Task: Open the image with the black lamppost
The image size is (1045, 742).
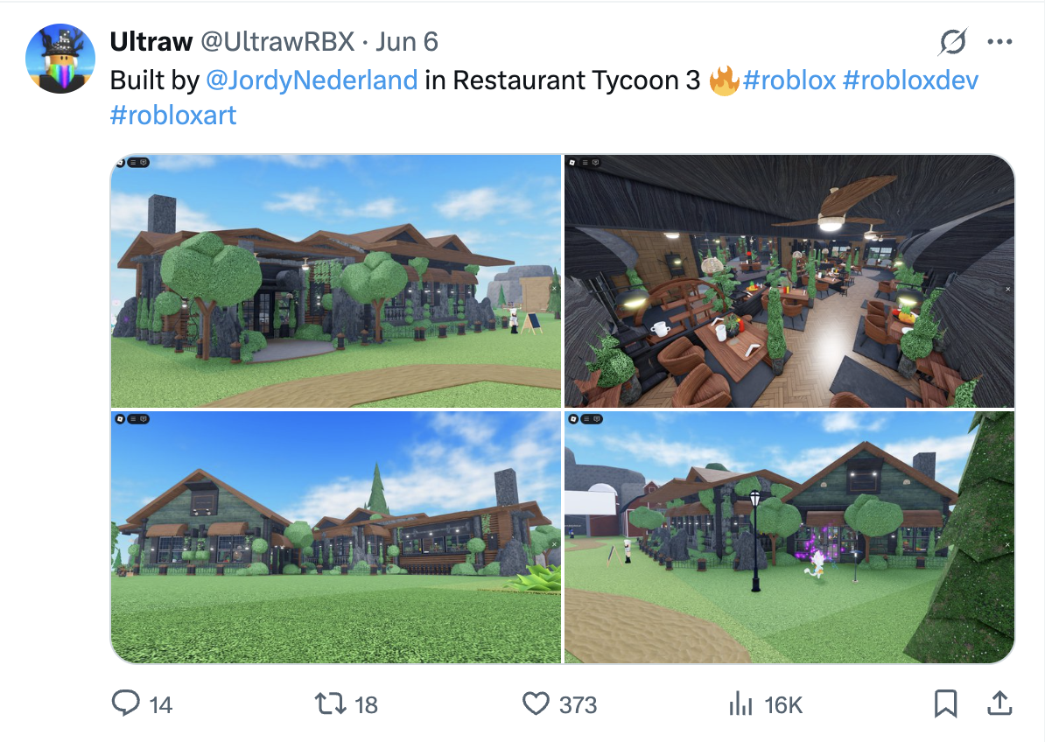Action: [789, 537]
